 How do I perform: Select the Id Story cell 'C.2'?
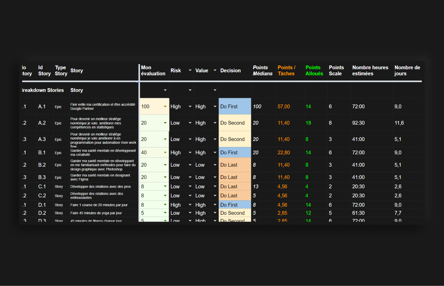[x=42, y=196]
